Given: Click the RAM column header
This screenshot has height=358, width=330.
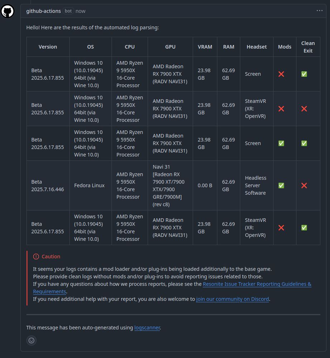Looking at the screenshot, I should tap(229, 47).
